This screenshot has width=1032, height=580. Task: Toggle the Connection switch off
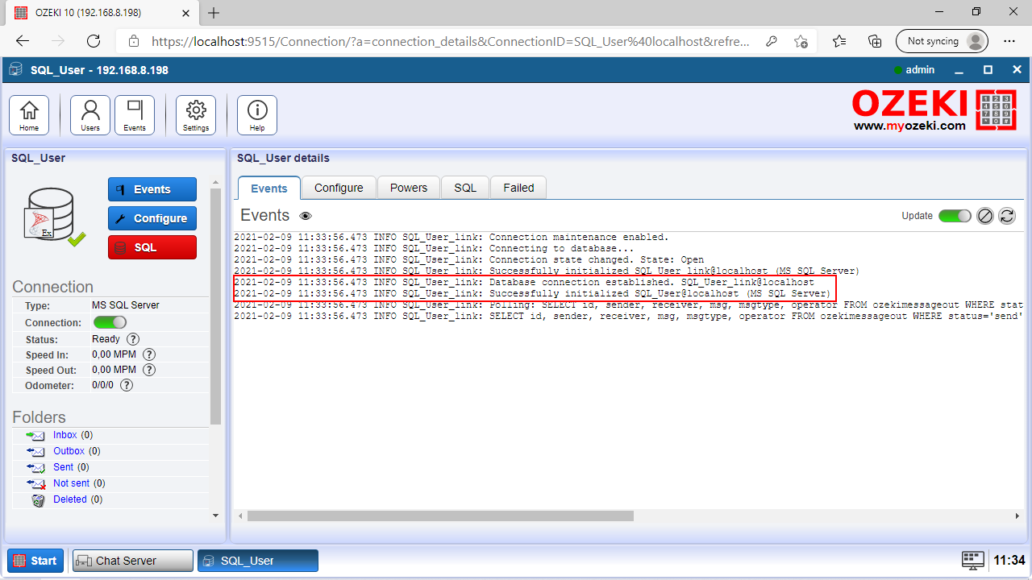coord(110,322)
